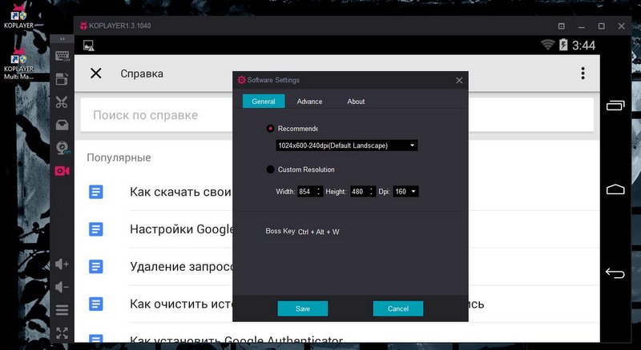The height and width of the screenshot is (350, 641).
Task: Click the document icon beside Настройки Google
Action: coord(96,229)
